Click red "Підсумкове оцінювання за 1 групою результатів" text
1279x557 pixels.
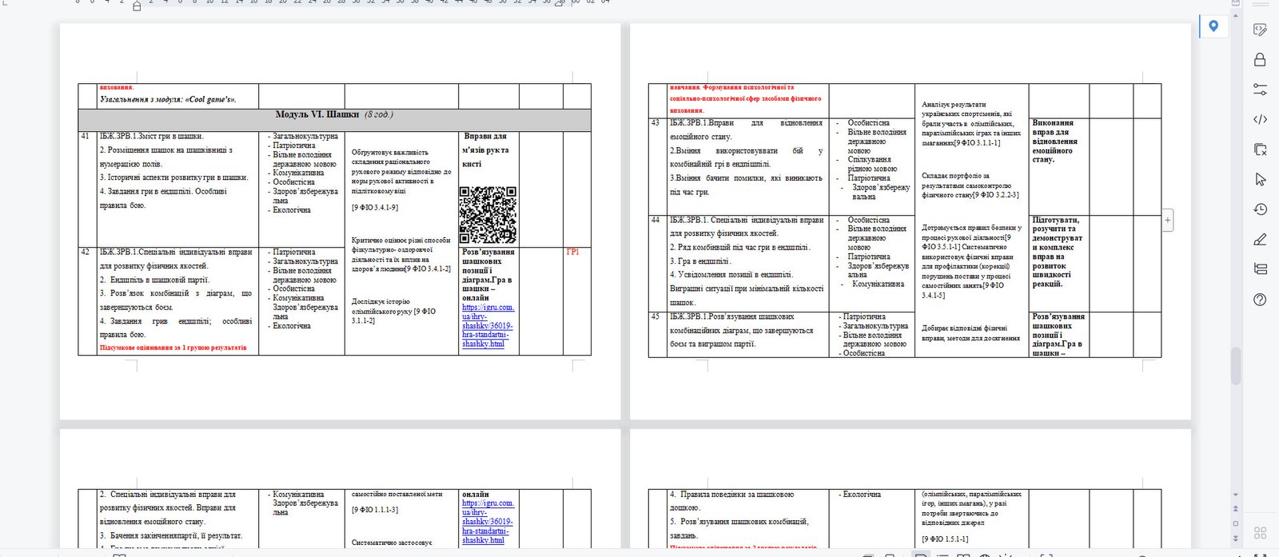pos(173,348)
